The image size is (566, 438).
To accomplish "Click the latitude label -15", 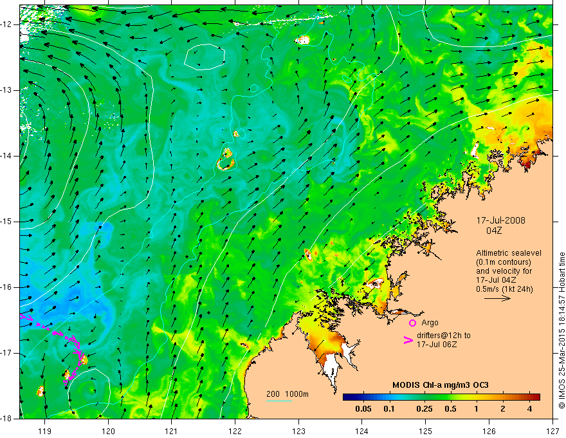I will pos(7,222).
